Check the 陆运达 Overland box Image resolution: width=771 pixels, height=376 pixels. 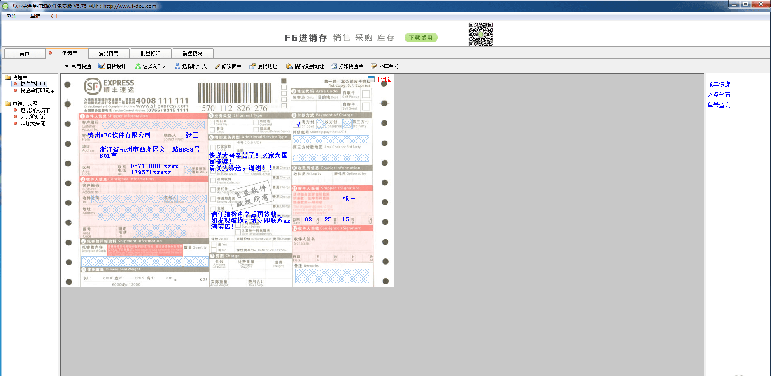pos(256,122)
